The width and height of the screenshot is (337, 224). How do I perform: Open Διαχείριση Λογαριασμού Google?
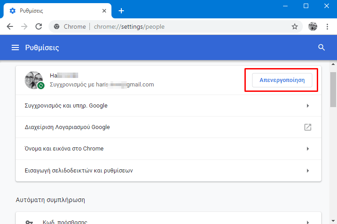point(168,127)
